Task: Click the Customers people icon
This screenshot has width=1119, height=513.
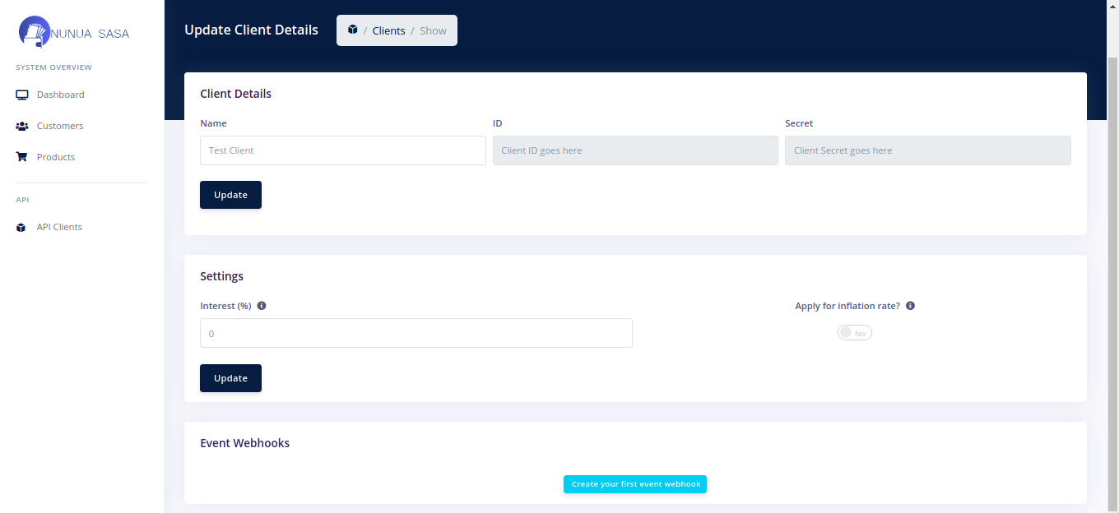Action: click(x=22, y=126)
